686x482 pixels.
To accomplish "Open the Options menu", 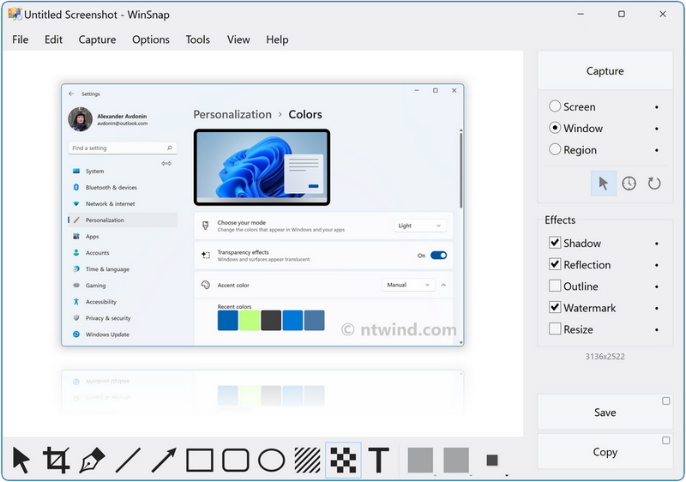I will [151, 39].
